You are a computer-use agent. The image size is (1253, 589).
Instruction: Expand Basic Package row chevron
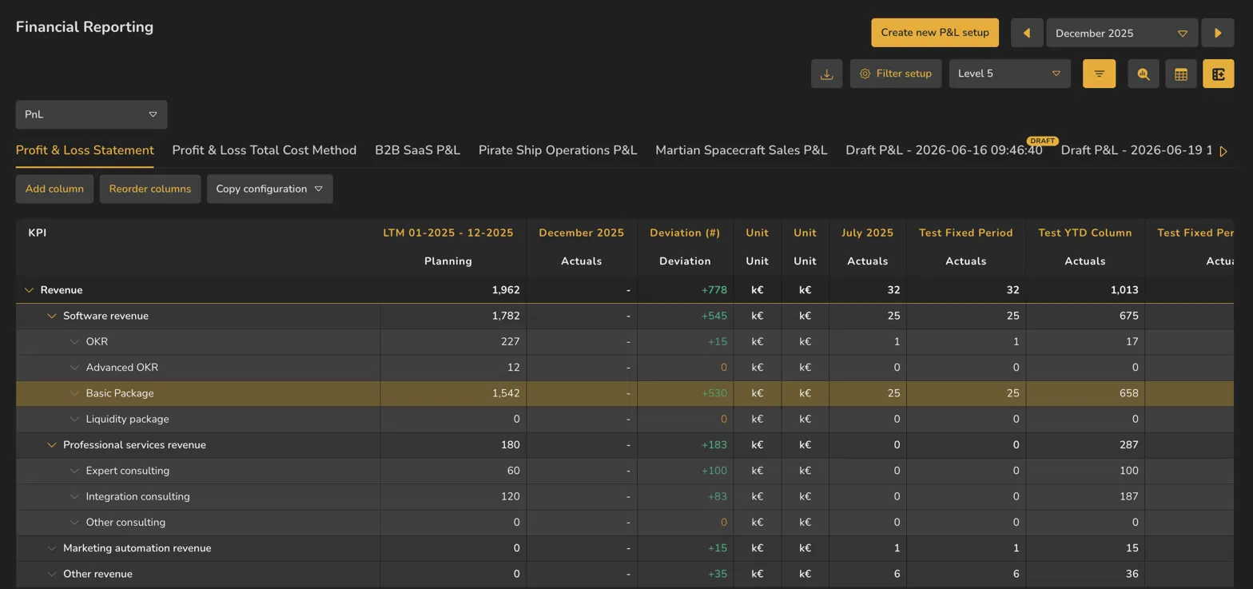pos(74,393)
